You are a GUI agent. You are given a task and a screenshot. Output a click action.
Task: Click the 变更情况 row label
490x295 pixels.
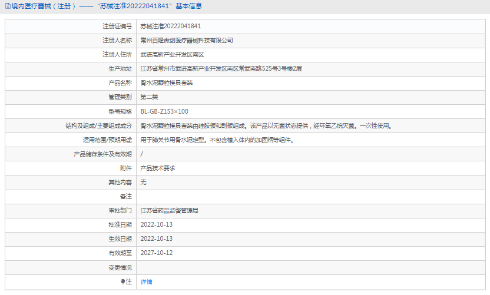120,268
